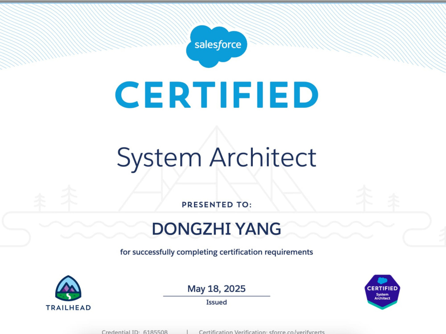Select the name DONGZHI YANG
The height and width of the screenshot is (334, 446).
point(216,229)
